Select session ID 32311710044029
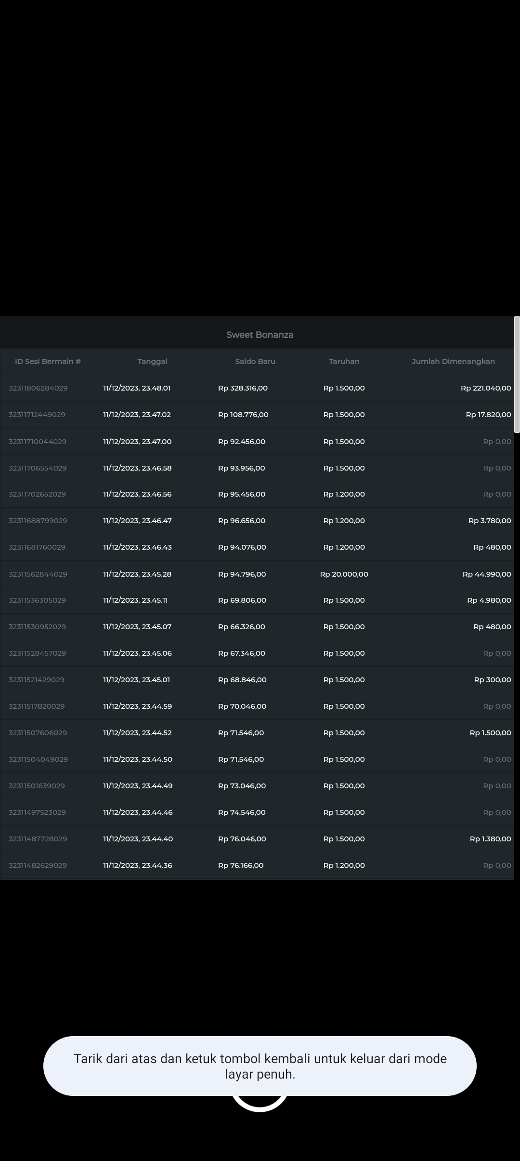This screenshot has height=1161, width=520. point(38,442)
